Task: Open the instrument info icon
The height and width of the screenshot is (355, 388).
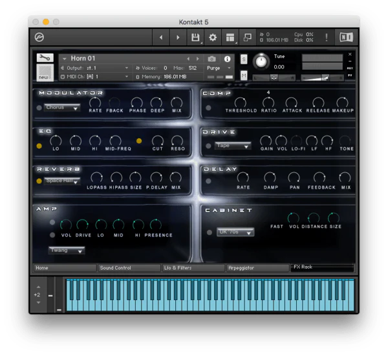Action: pyautogui.click(x=227, y=59)
